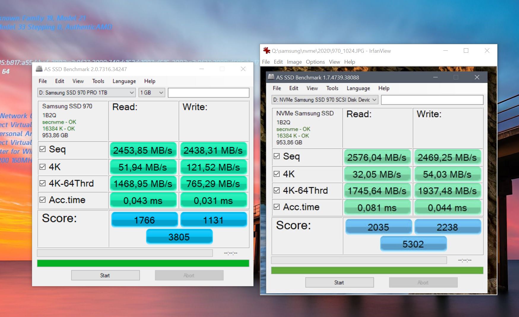The height and width of the screenshot is (317, 519).
Task: Open File menu in AS SSD 2.0
Action: 43,81
